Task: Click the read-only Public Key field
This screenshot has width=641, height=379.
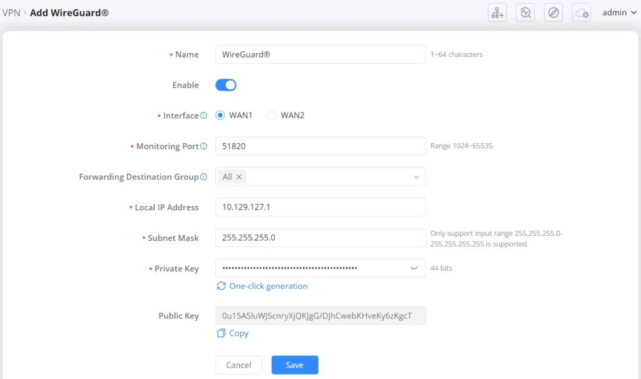Action: click(320, 316)
